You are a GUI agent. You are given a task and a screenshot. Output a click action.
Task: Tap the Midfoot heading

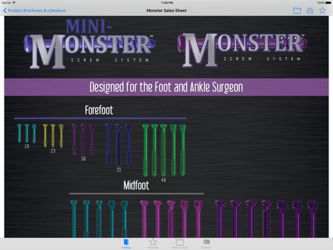(x=136, y=185)
